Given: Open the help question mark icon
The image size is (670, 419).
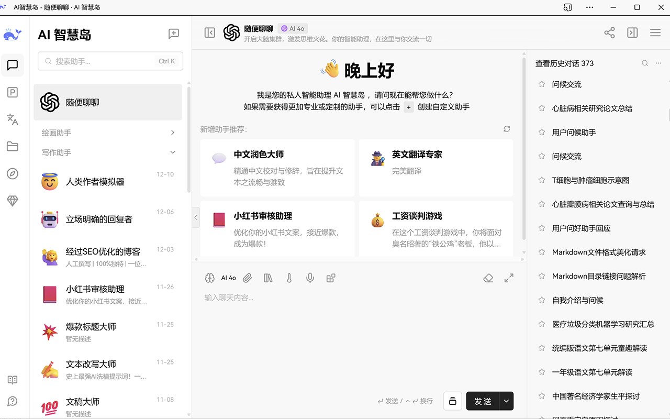Looking at the screenshot, I should click(13, 401).
